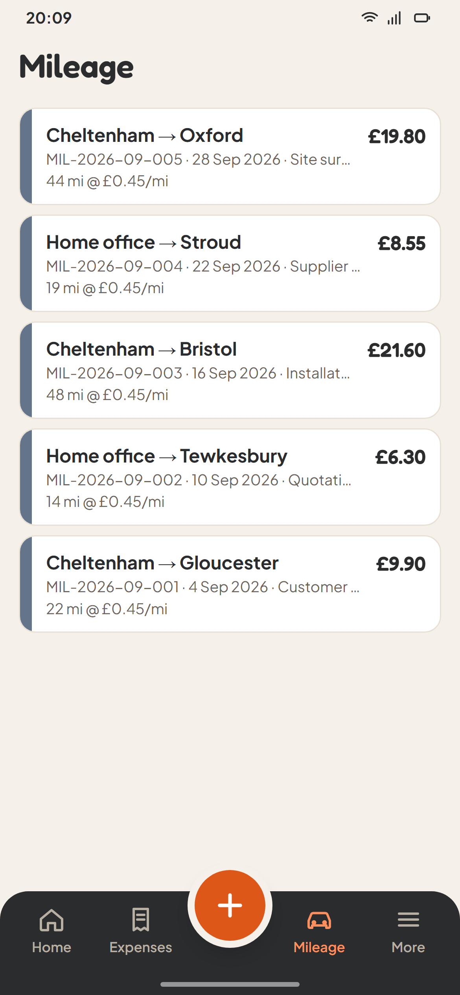Open the Expenses receipt icon

(x=141, y=920)
